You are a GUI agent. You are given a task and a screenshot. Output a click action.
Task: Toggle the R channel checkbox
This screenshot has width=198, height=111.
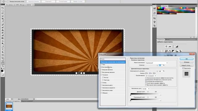pyautogui.click(x=146, y=73)
